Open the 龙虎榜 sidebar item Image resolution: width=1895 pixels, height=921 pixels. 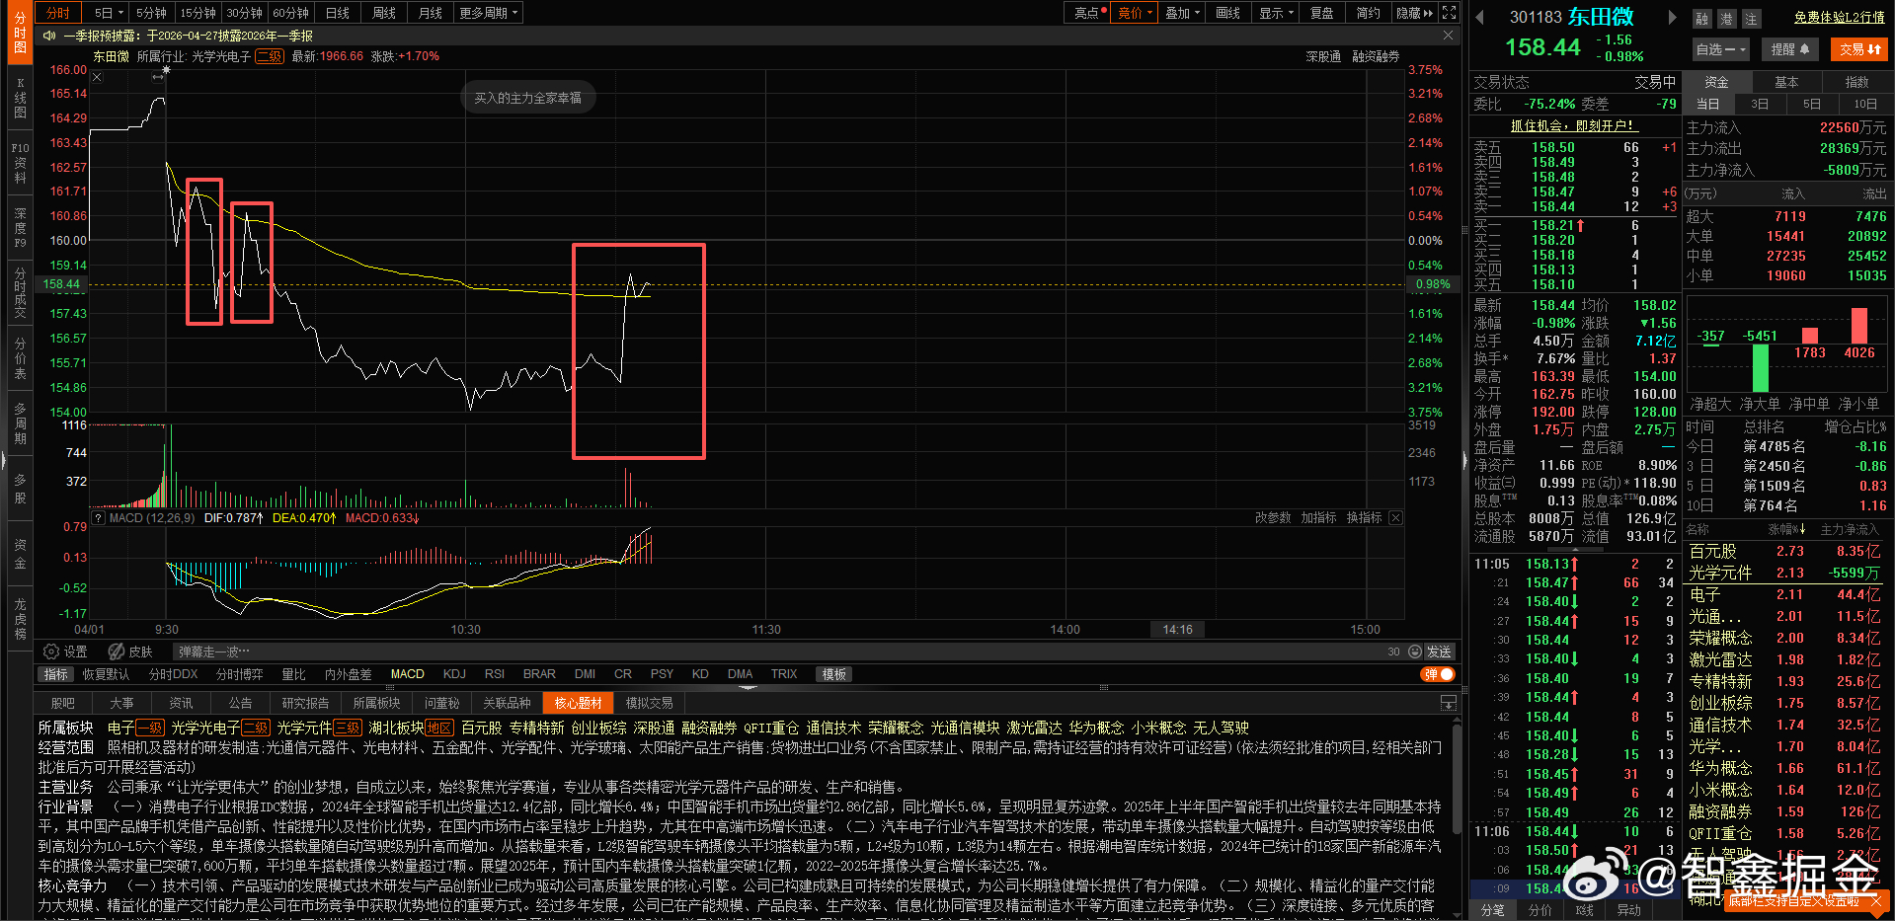[20, 619]
